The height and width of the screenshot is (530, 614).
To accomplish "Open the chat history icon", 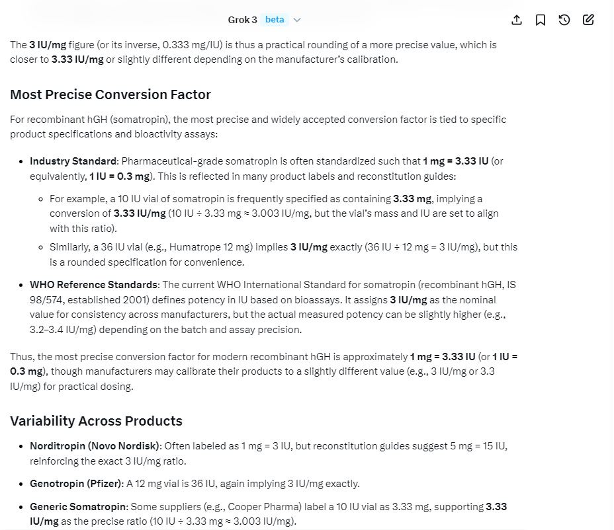I will pyautogui.click(x=564, y=20).
